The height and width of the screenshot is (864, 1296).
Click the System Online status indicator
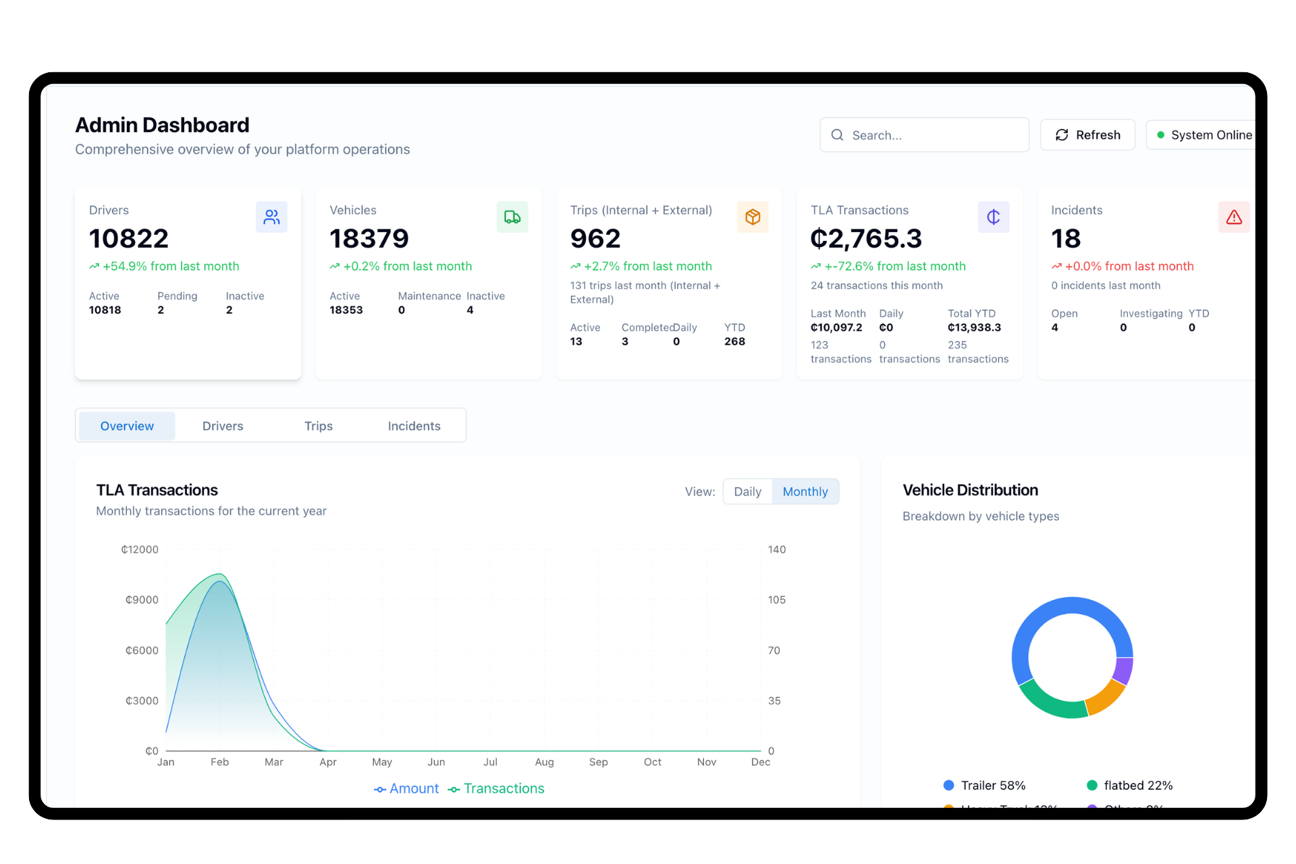pyautogui.click(x=1161, y=135)
